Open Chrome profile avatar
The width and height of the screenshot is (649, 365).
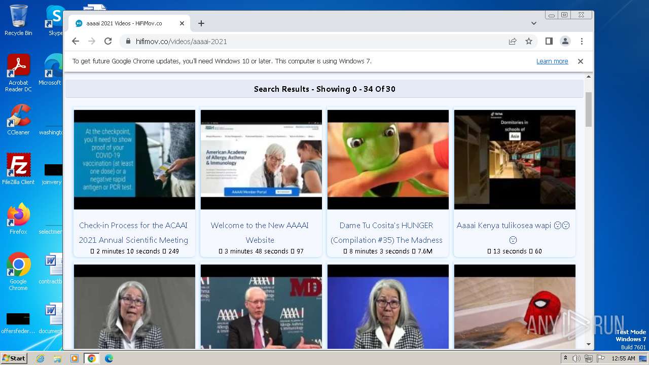tap(565, 42)
